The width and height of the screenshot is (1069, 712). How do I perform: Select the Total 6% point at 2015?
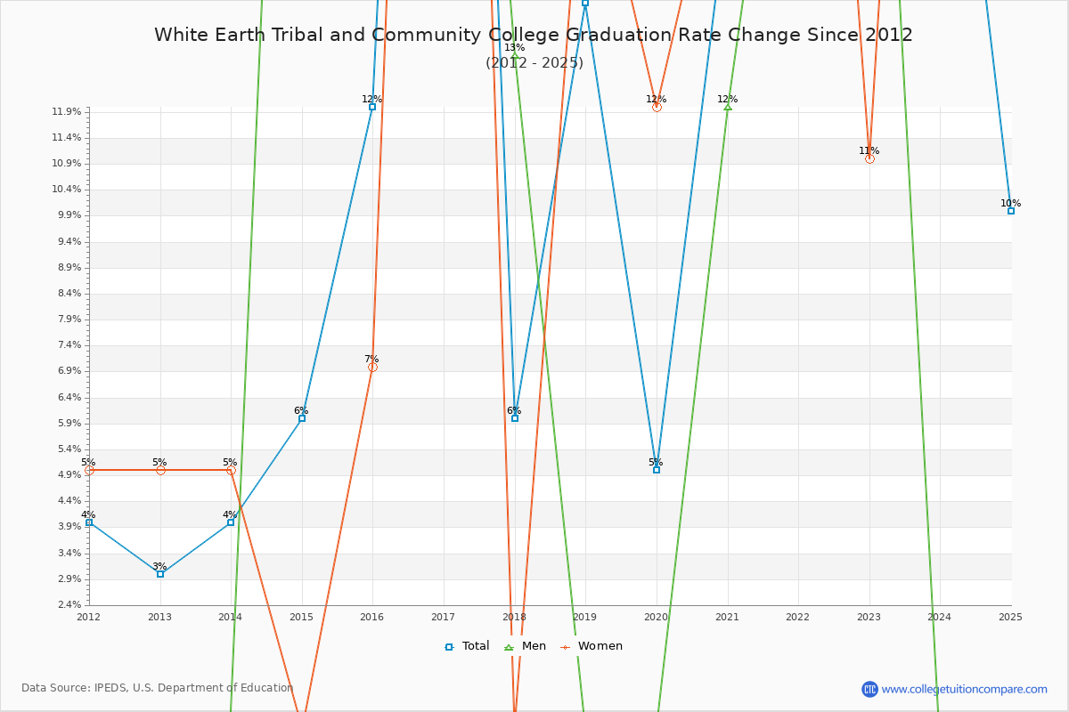click(x=302, y=418)
